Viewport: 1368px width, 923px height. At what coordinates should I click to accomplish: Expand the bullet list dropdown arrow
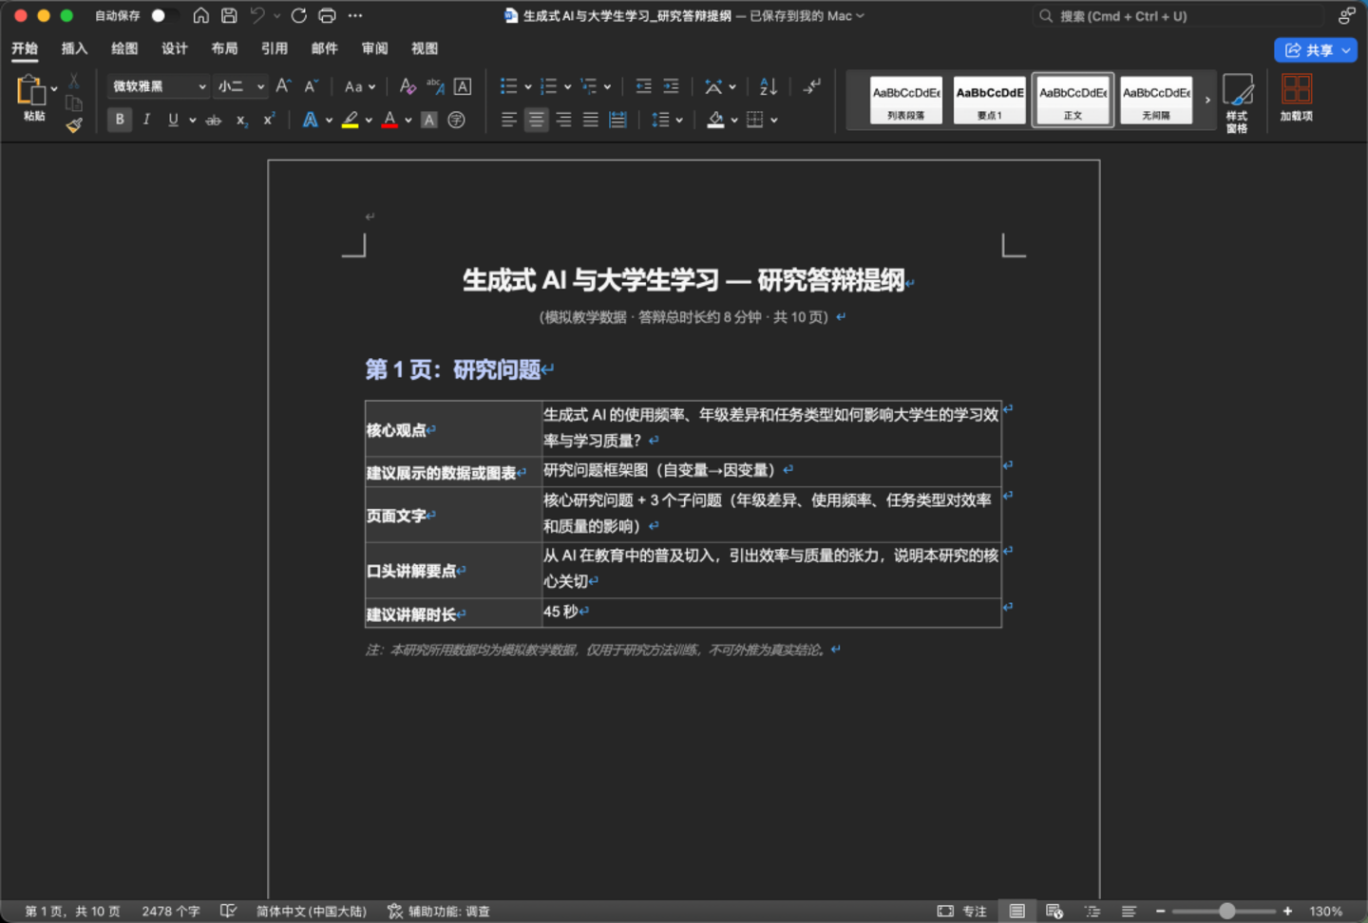[x=528, y=86]
